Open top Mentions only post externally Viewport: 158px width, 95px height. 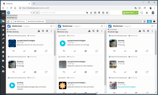(x=97, y=51)
